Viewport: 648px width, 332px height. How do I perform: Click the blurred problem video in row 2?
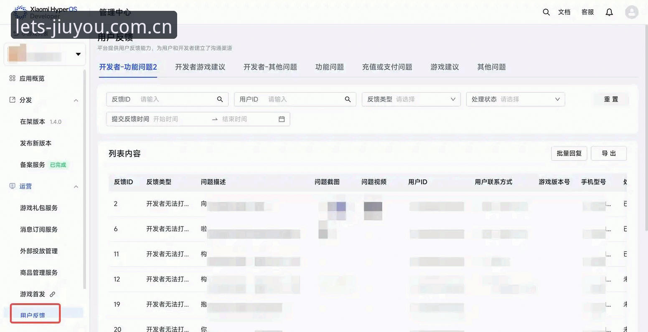click(x=373, y=211)
